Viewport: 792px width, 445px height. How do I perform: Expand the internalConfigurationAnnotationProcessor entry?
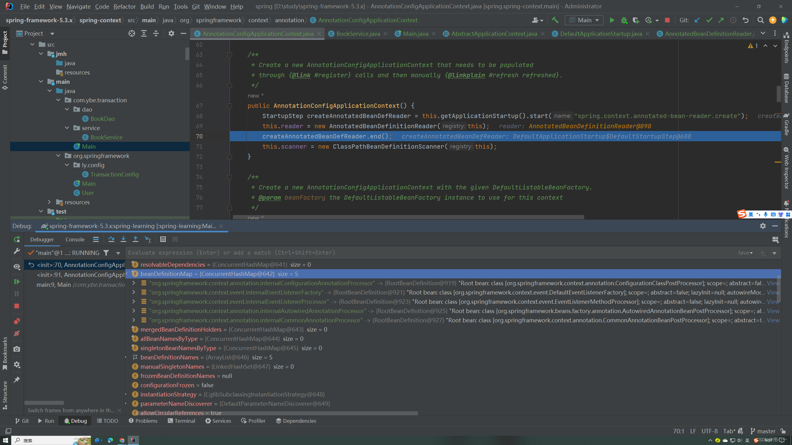[134, 283]
